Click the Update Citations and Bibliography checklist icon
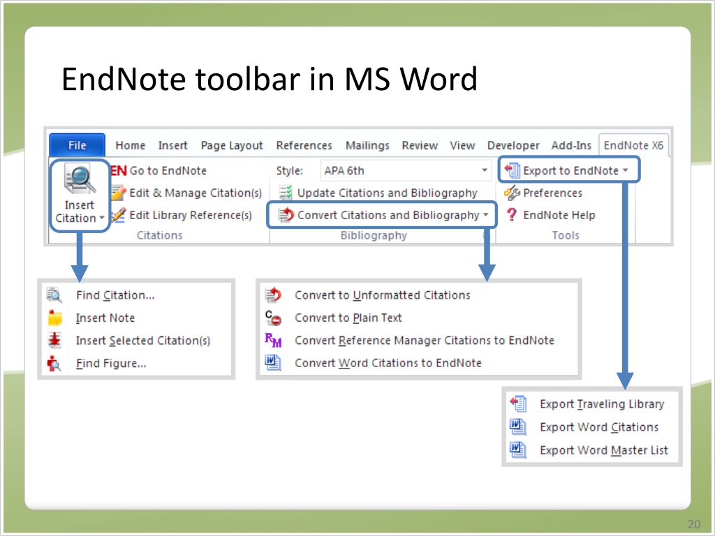Screen dimensions: 715x536 pyautogui.click(x=286, y=193)
